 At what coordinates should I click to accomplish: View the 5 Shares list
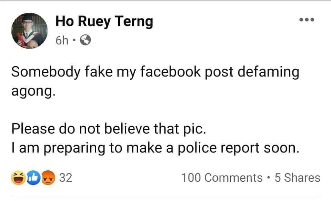[x=297, y=178]
